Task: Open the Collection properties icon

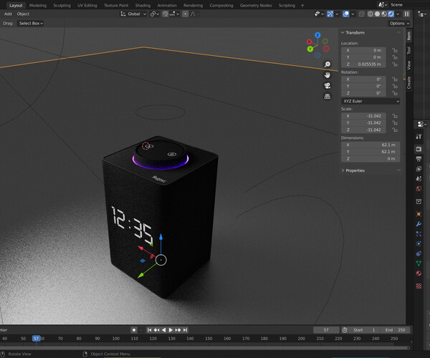Action: (x=419, y=202)
